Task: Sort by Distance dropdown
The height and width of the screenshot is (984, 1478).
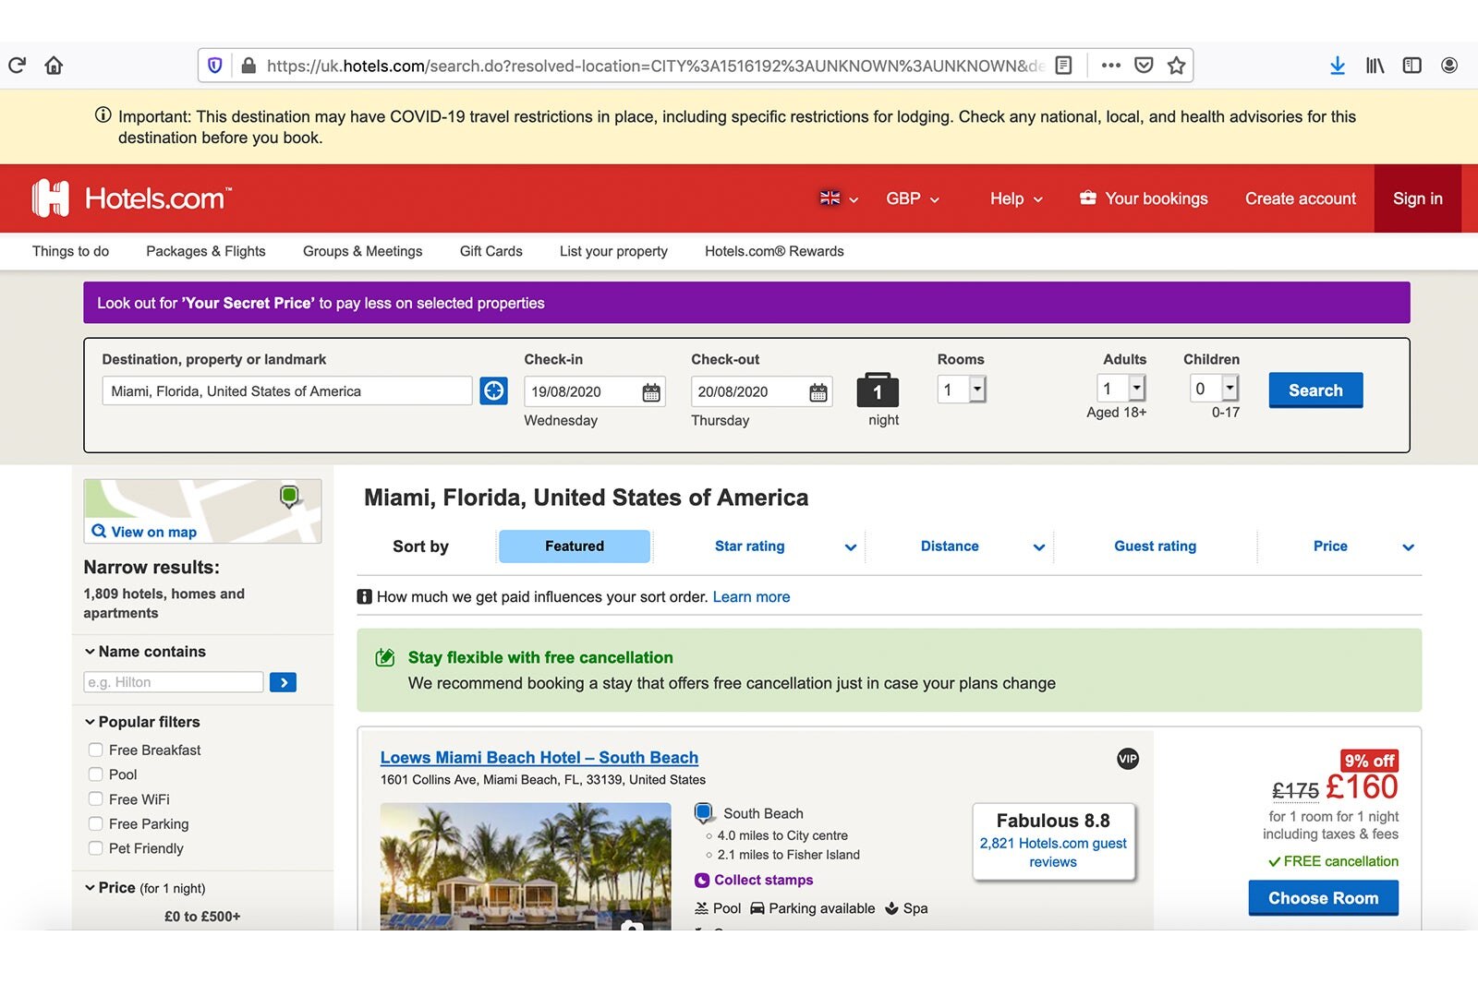Action: (982, 546)
